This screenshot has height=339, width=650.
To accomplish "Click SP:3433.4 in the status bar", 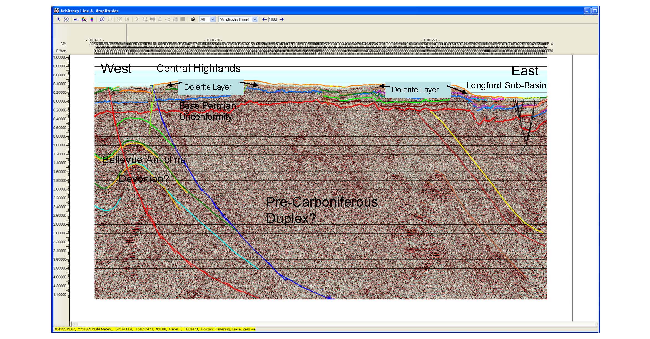I will point(124,329).
